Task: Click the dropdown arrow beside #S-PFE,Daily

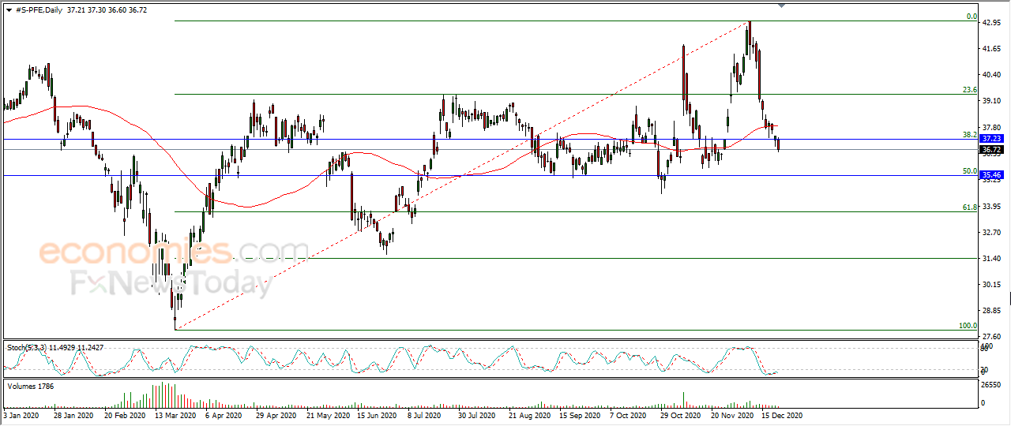Action: click(x=9, y=10)
